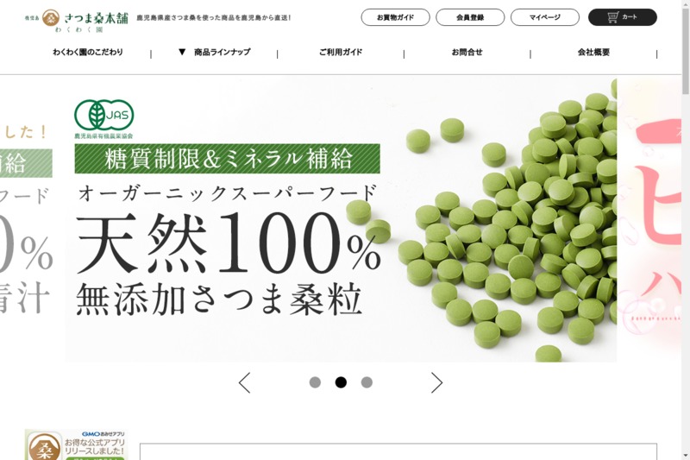Screen dimensions: 690x460
Task: Go to お問合せ contact page
Action: tap(467, 52)
